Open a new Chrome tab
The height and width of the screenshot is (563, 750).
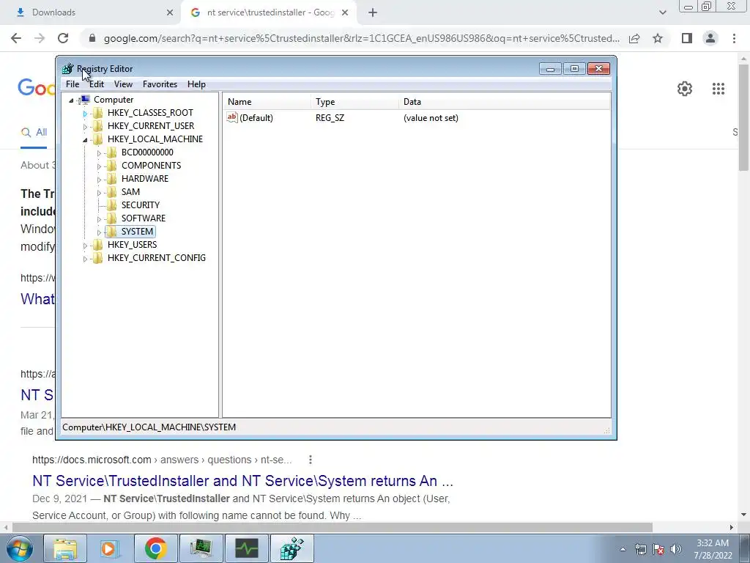click(x=373, y=13)
